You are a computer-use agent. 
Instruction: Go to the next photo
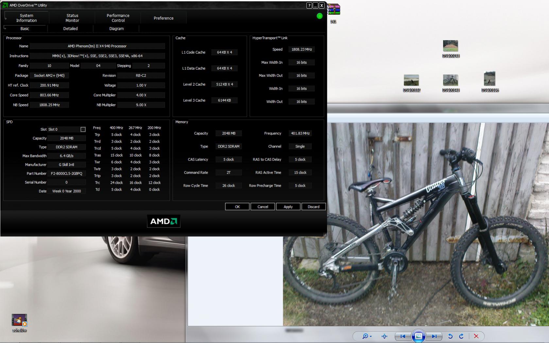(434, 336)
